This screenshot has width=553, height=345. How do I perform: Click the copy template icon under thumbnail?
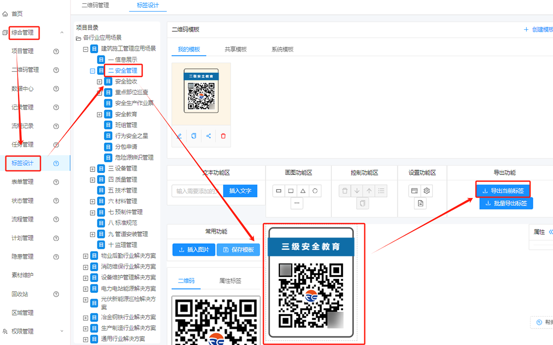pyautogui.click(x=194, y=136)
